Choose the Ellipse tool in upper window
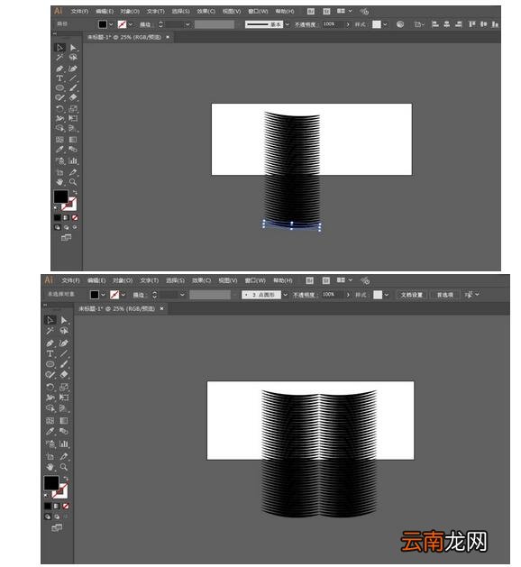521x567 pixels. (x=59, y=87)
